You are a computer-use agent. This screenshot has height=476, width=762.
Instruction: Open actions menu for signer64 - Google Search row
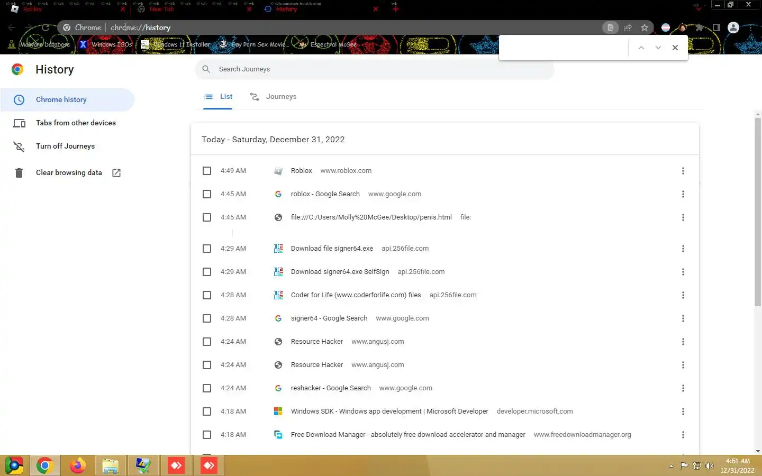click(683, 318)
